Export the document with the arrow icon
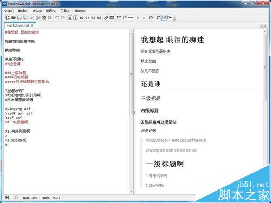 pyautogui.click(x=170, y=18)
